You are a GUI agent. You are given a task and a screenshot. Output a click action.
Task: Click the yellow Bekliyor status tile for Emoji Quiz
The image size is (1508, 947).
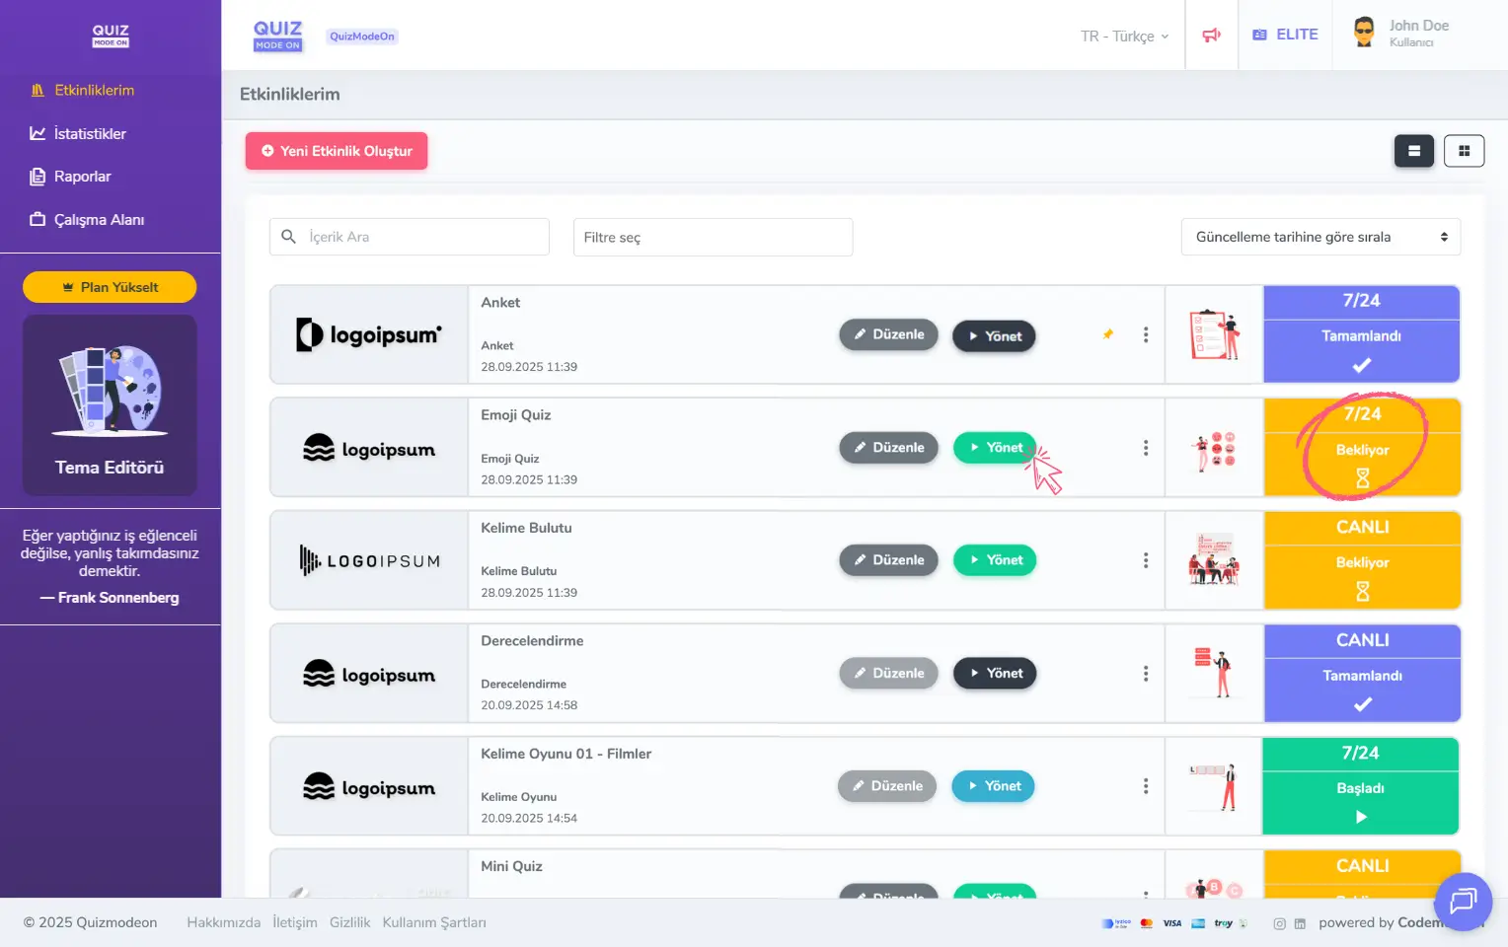pyautogui.click(x=1362, y=450)
